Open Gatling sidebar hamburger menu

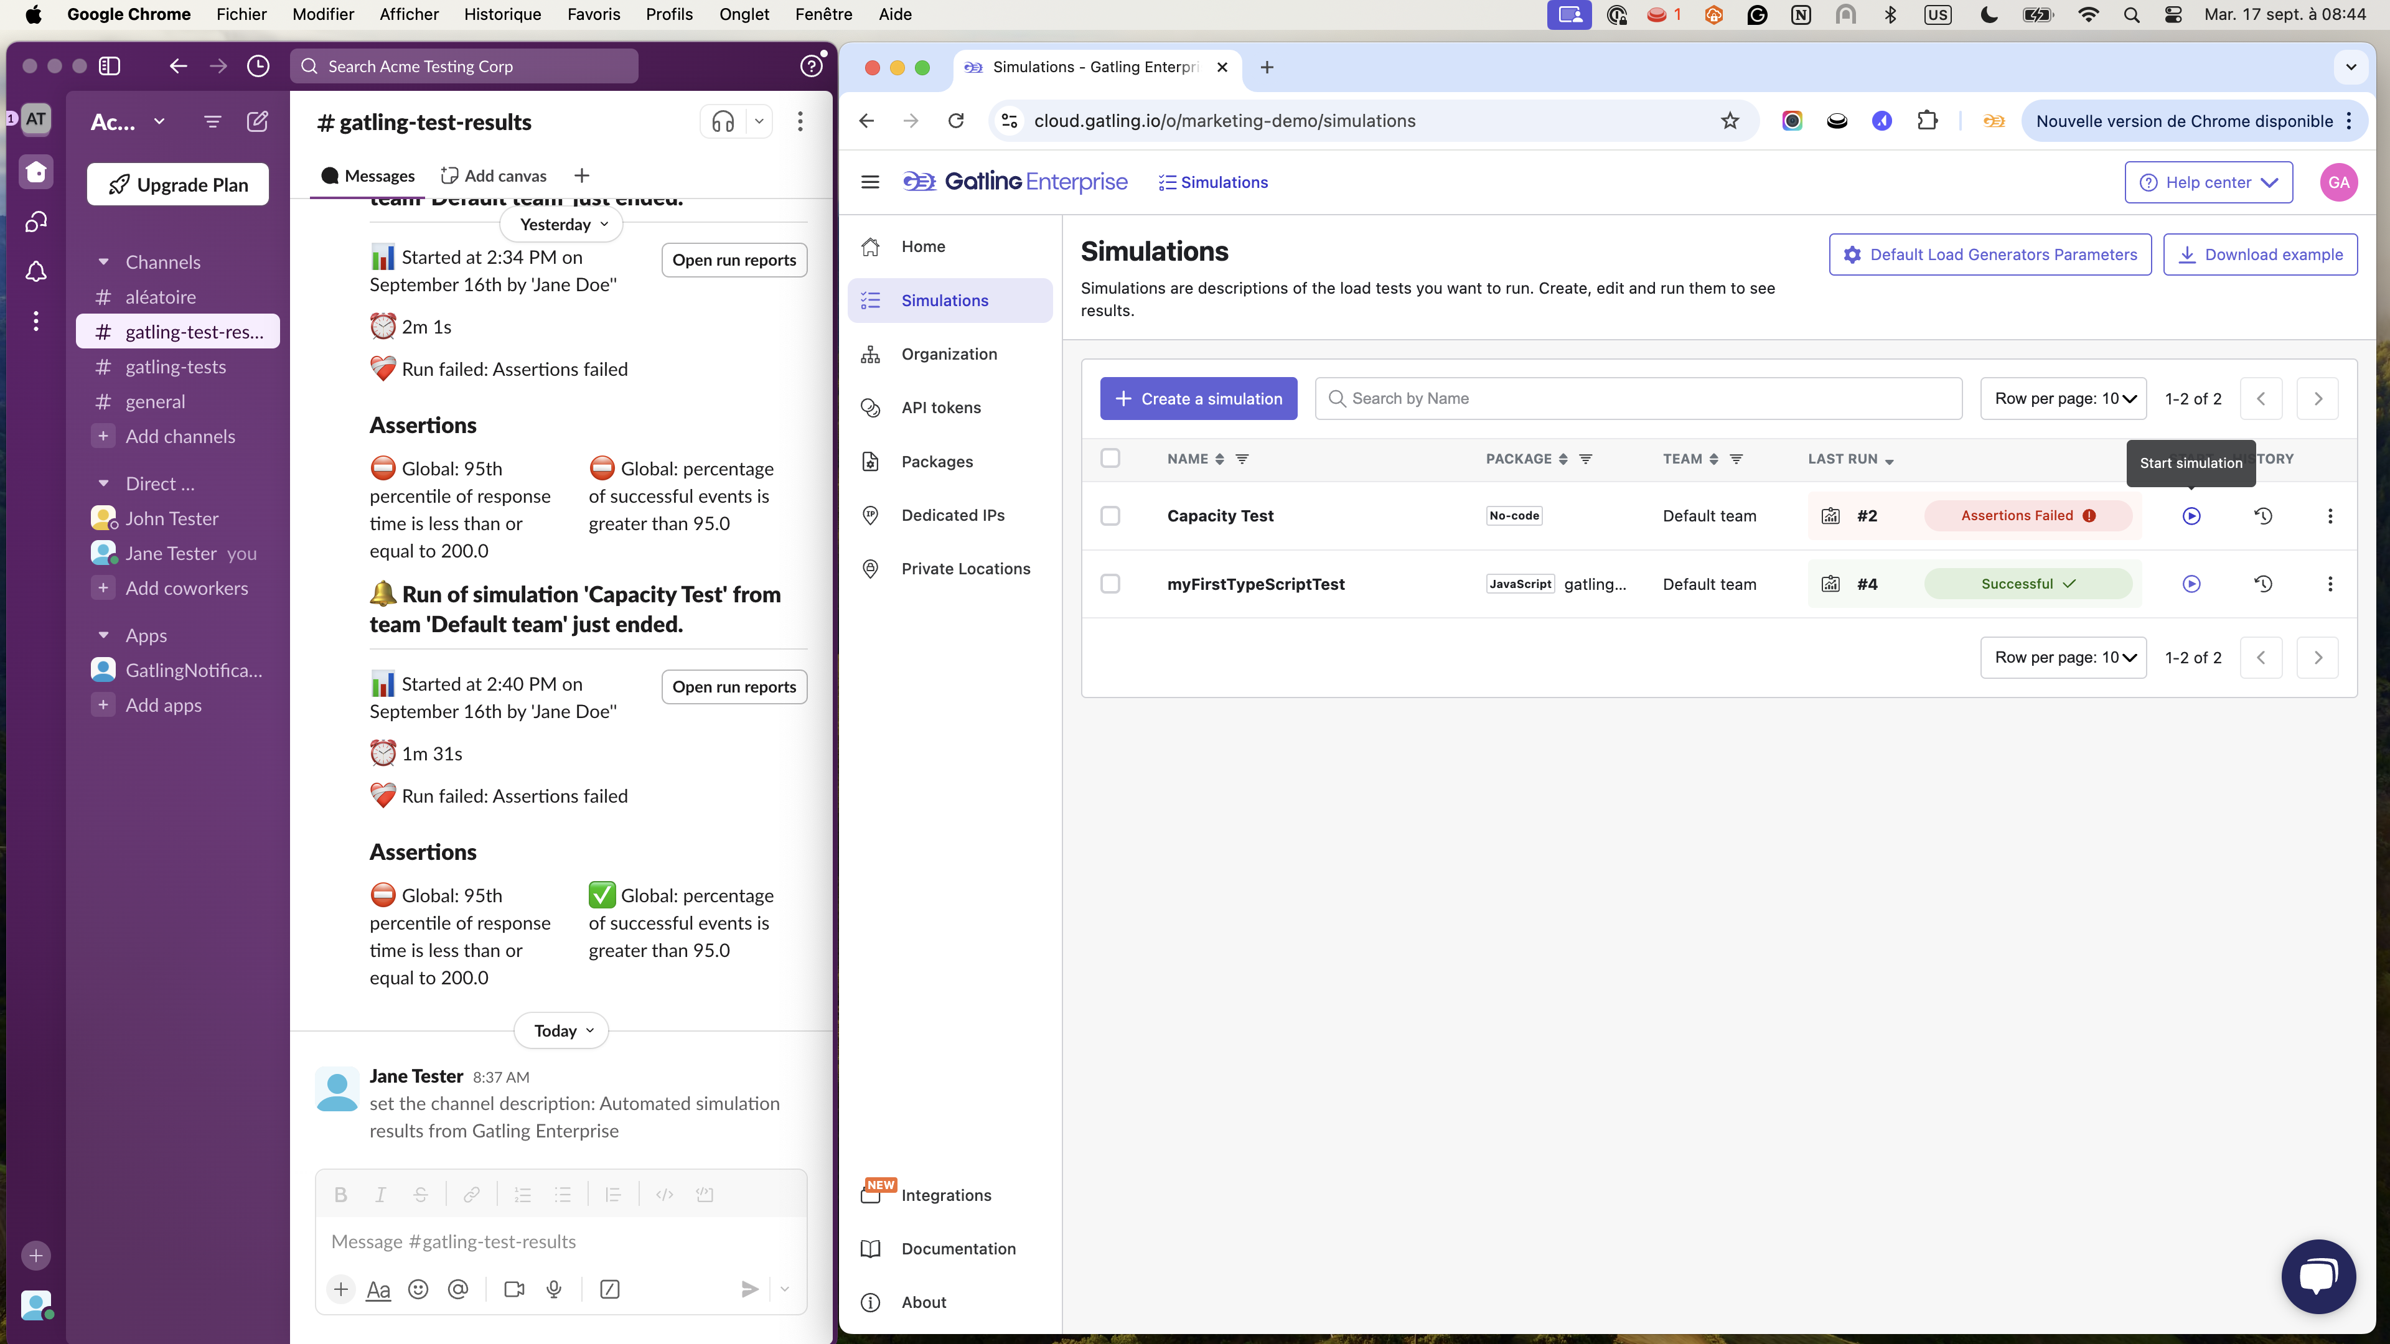[869, 182]
